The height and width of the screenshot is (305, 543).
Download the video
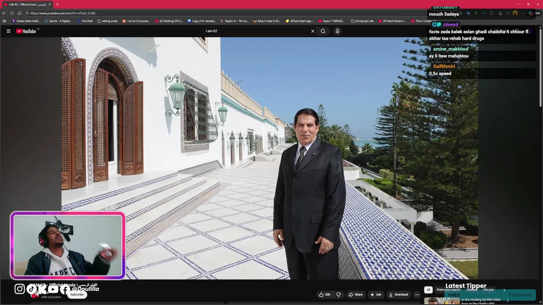tap(398, 294)
